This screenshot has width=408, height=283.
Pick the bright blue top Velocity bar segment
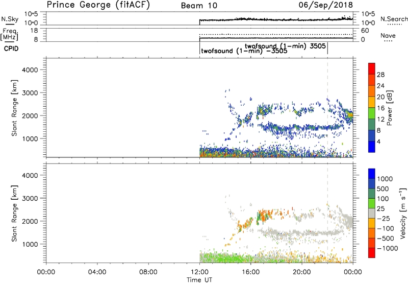[372, 174]
